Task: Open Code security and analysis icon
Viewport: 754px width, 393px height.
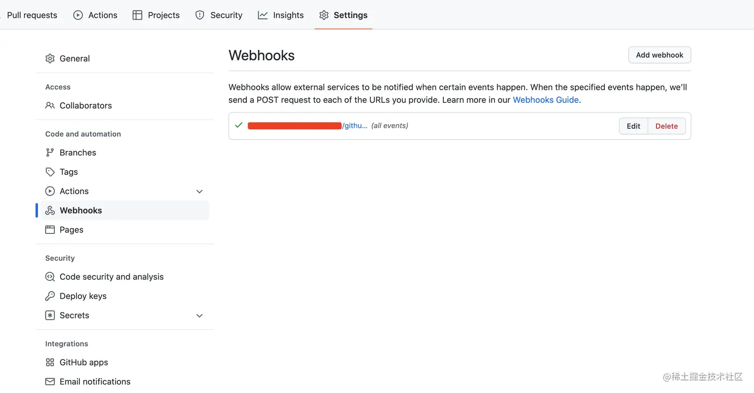Action: [50, 276]
